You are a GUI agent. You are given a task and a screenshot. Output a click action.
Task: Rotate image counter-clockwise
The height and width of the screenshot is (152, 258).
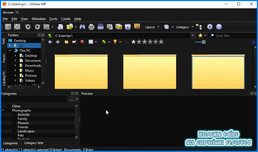tap(28, 27)
